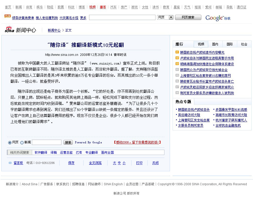This screenshot has height=224, width=253.
Task: Focus the search box below the article
Action: tap(47, 142)
